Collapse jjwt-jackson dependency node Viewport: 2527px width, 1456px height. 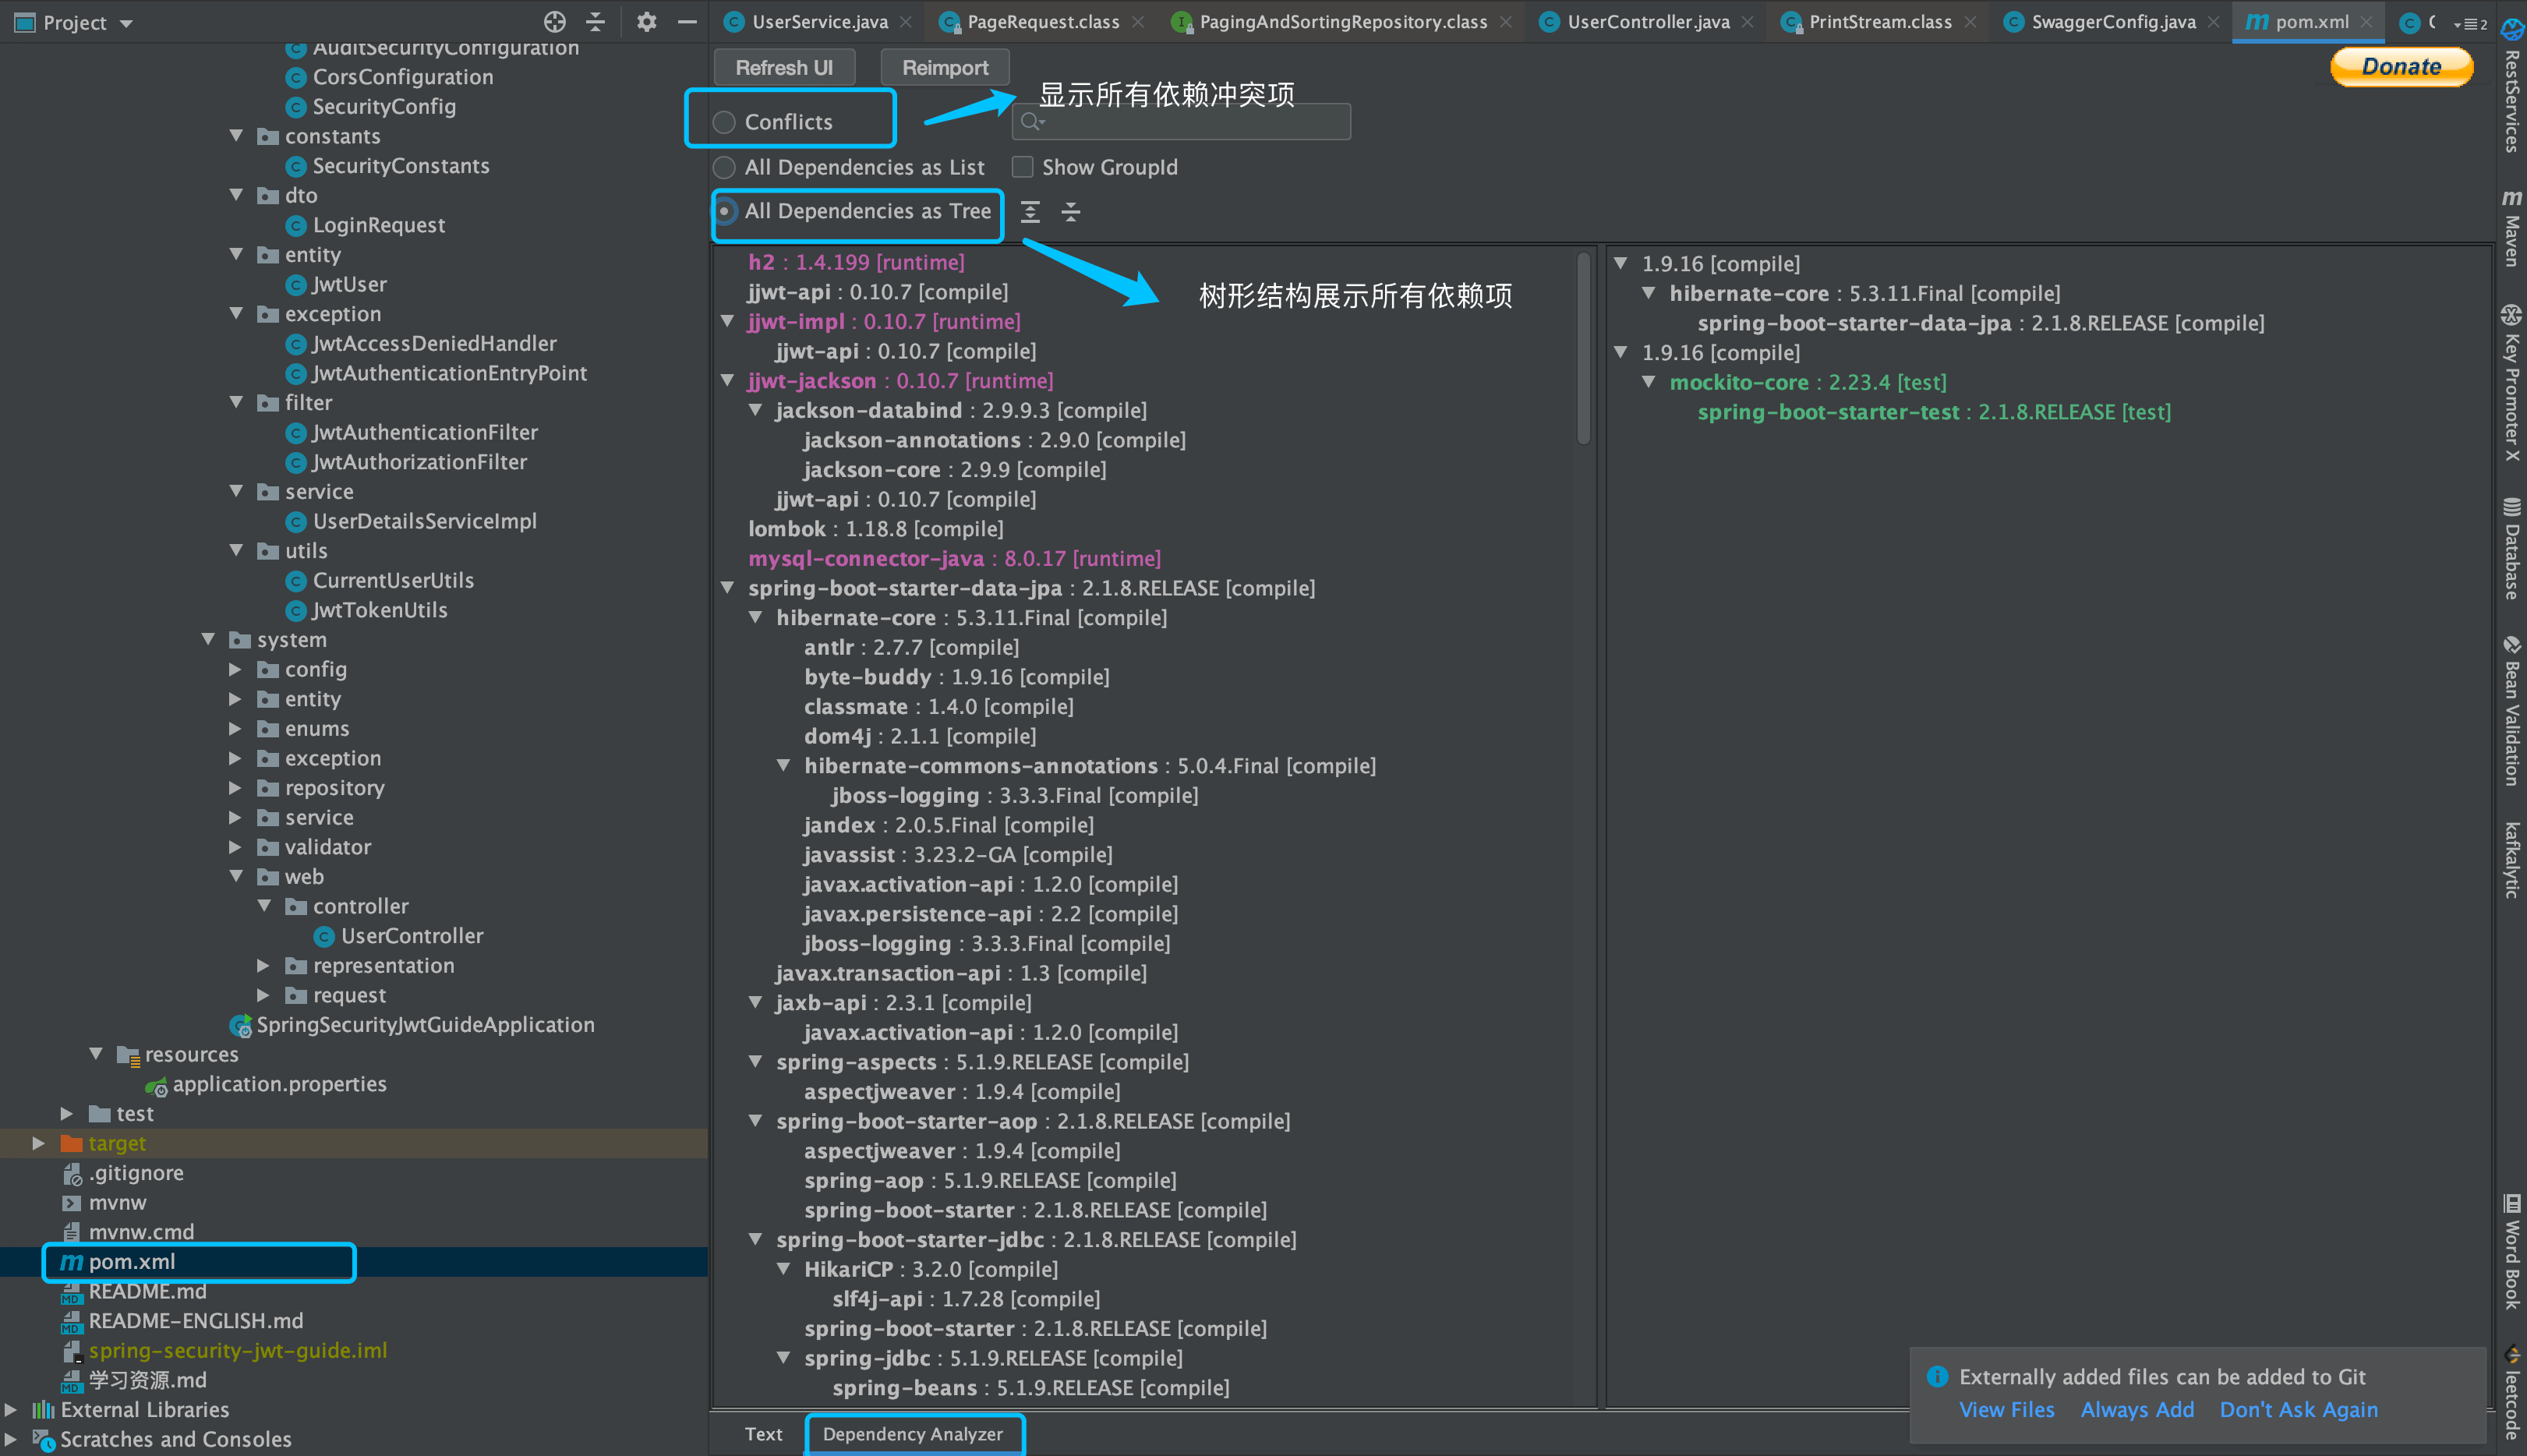(x=728, y=381)
